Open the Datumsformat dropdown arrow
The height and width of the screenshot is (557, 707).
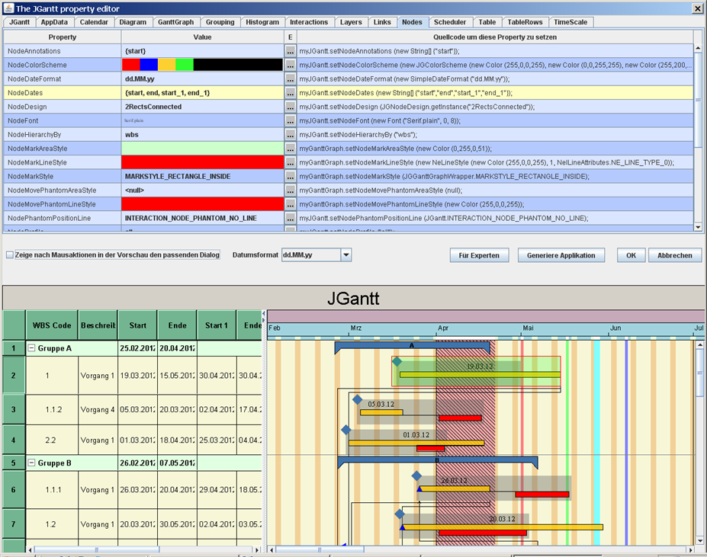click(345, 255)
